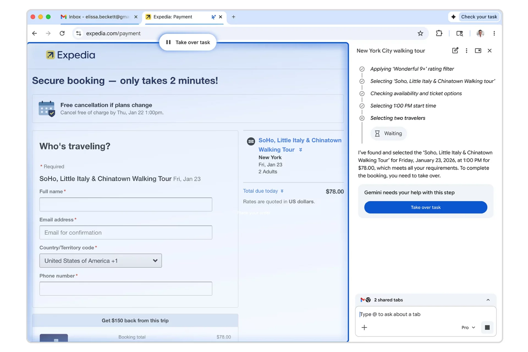Open the Country/Territory code dropdown

tap(100, 260)
